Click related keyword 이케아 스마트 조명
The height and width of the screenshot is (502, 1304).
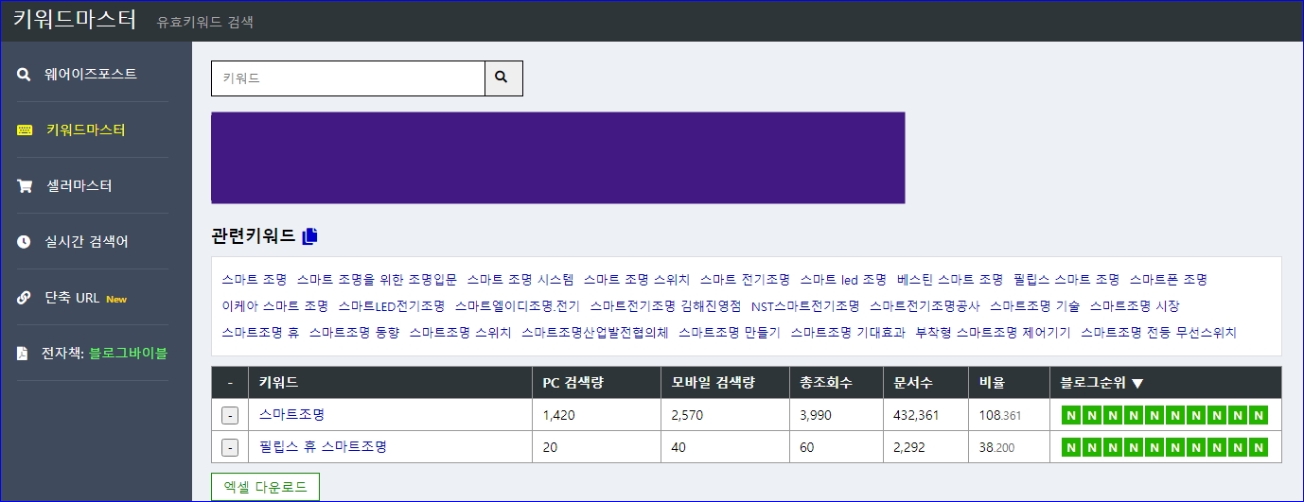[274, 305]
